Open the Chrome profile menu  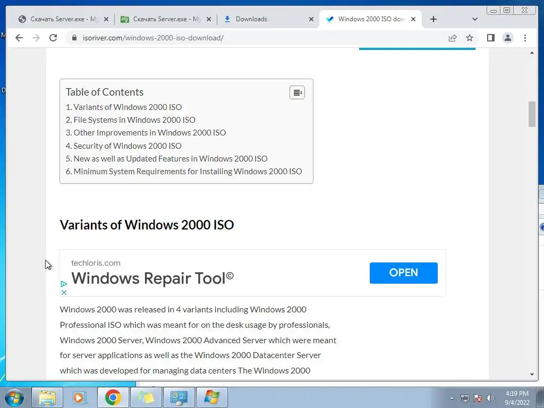[x=507, y=38]
